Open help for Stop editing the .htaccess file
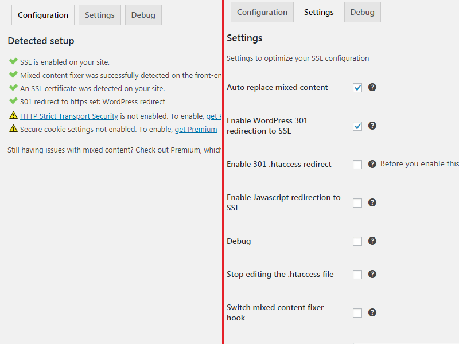 pyautogui.click(x=372, y=274)
